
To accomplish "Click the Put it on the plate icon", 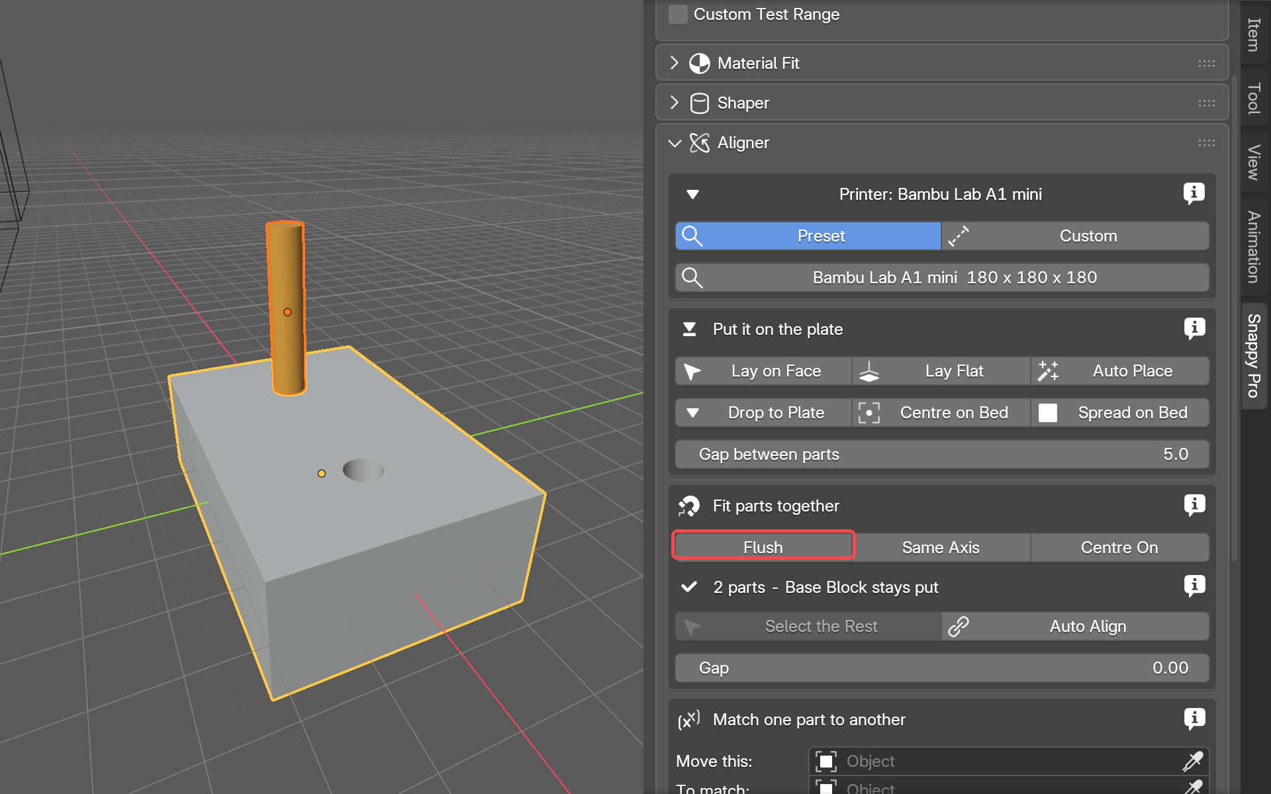I will point(689,330).
